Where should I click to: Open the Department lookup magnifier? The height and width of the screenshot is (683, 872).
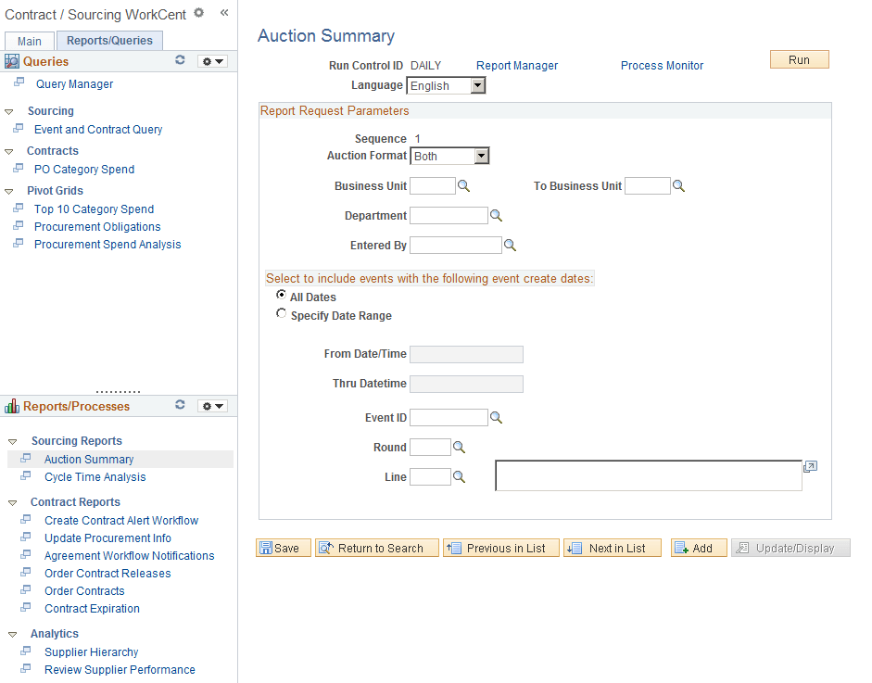coord(496,215)
